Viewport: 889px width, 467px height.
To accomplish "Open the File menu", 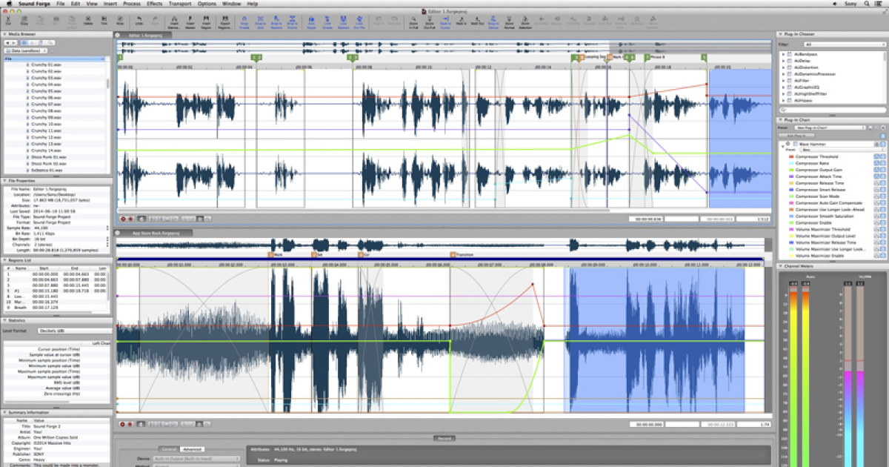I will coord(60,4).
